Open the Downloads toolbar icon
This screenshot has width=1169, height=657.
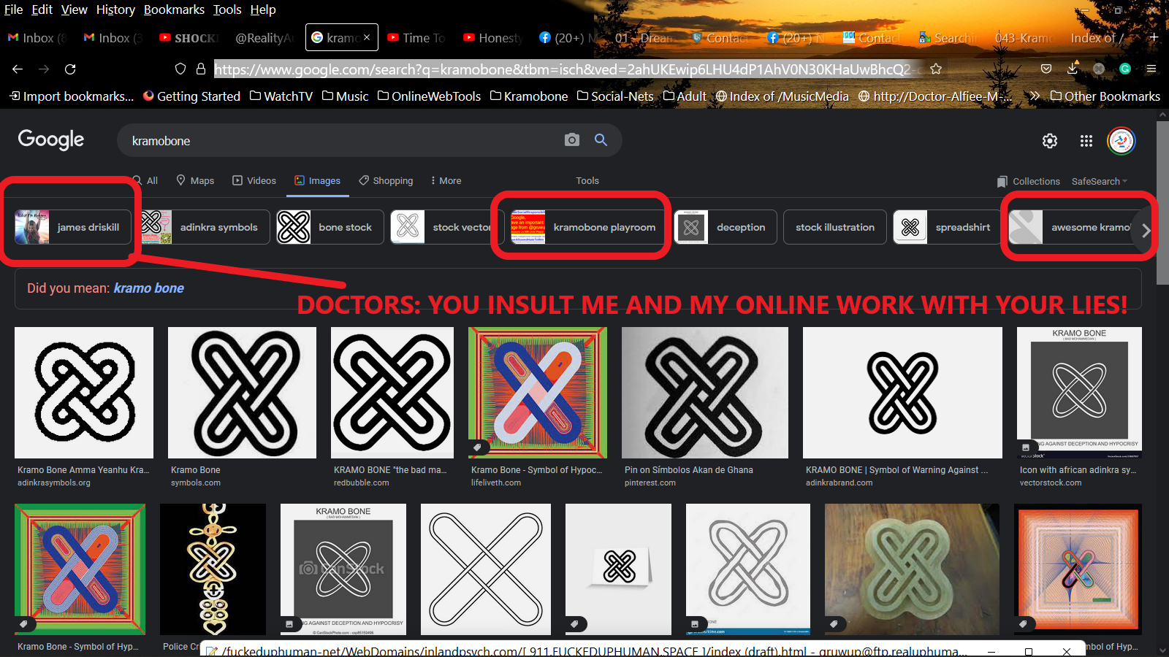[x=1073, y=69]
